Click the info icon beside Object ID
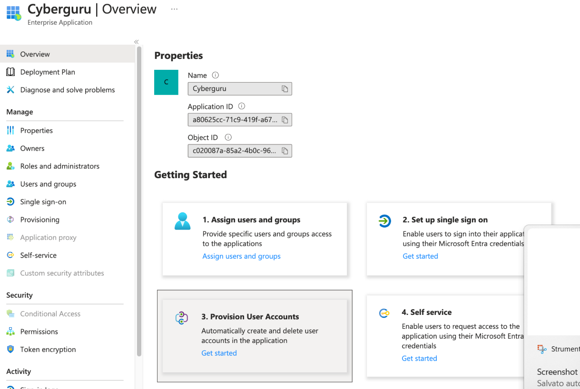Screen dimensions: 580x389 pyautogui.click(x=228, y=137)
